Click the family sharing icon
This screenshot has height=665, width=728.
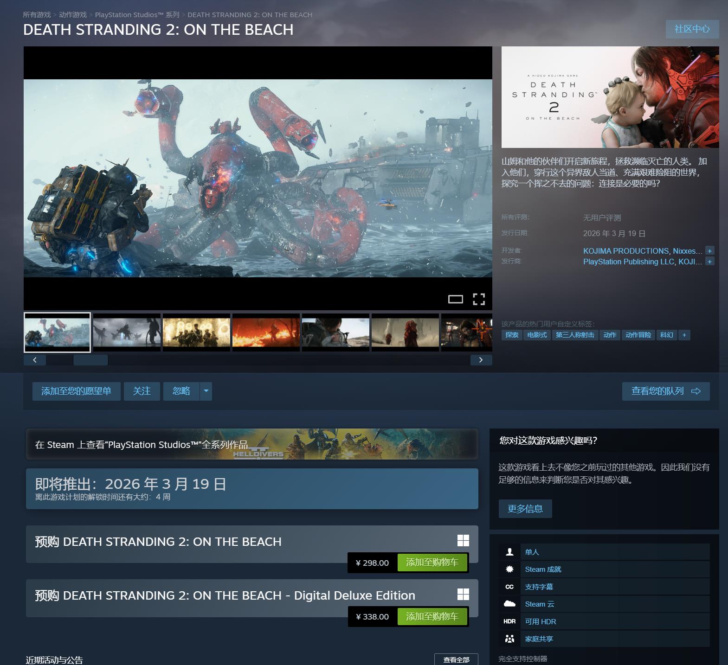coord(509,639)
